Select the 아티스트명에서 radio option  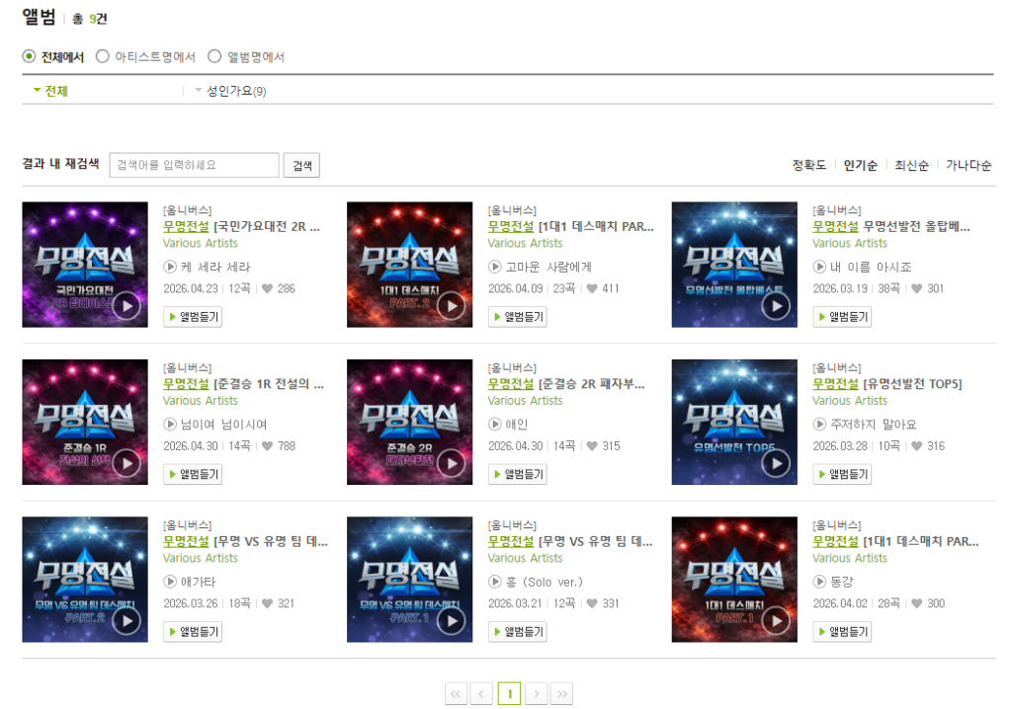(102, 56)
